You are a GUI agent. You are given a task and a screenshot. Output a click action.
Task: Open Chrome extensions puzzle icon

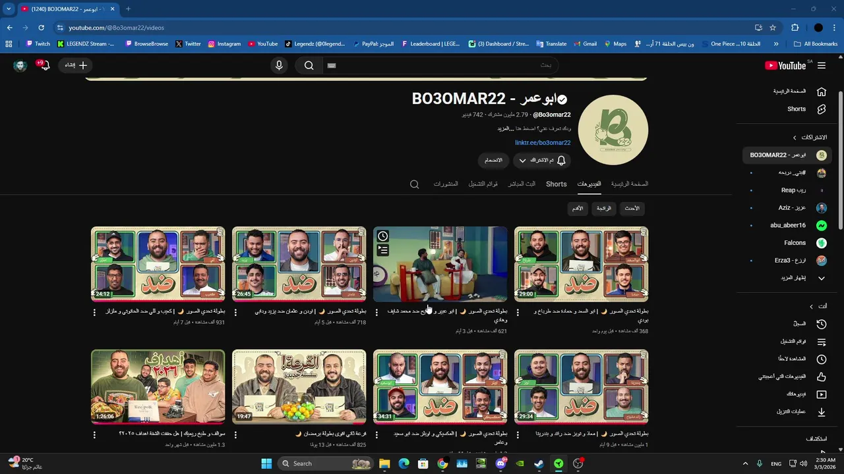click(795, 28)
